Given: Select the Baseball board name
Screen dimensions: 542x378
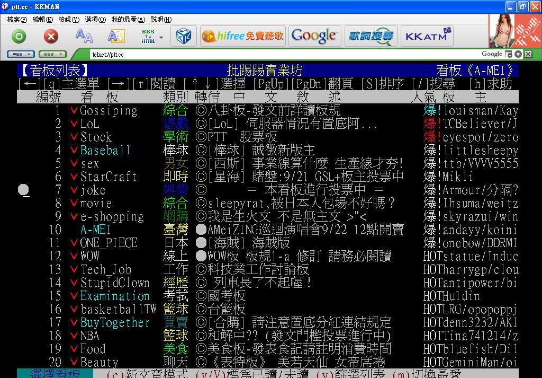Looking at the screenshot, I should (x=105, y=150).
